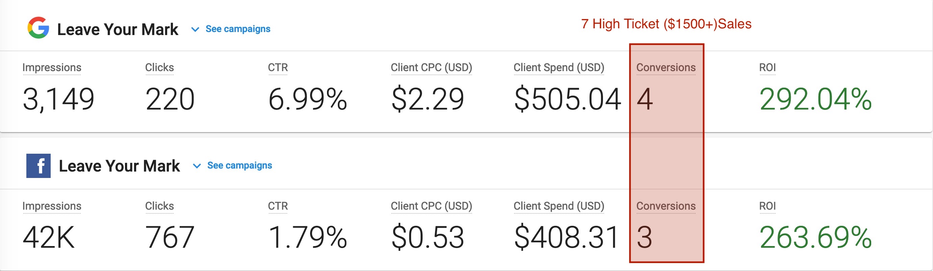Viewport: 933px width, 271px height.
Task: Open See campaigns link for Google
Action: (237, 29)
